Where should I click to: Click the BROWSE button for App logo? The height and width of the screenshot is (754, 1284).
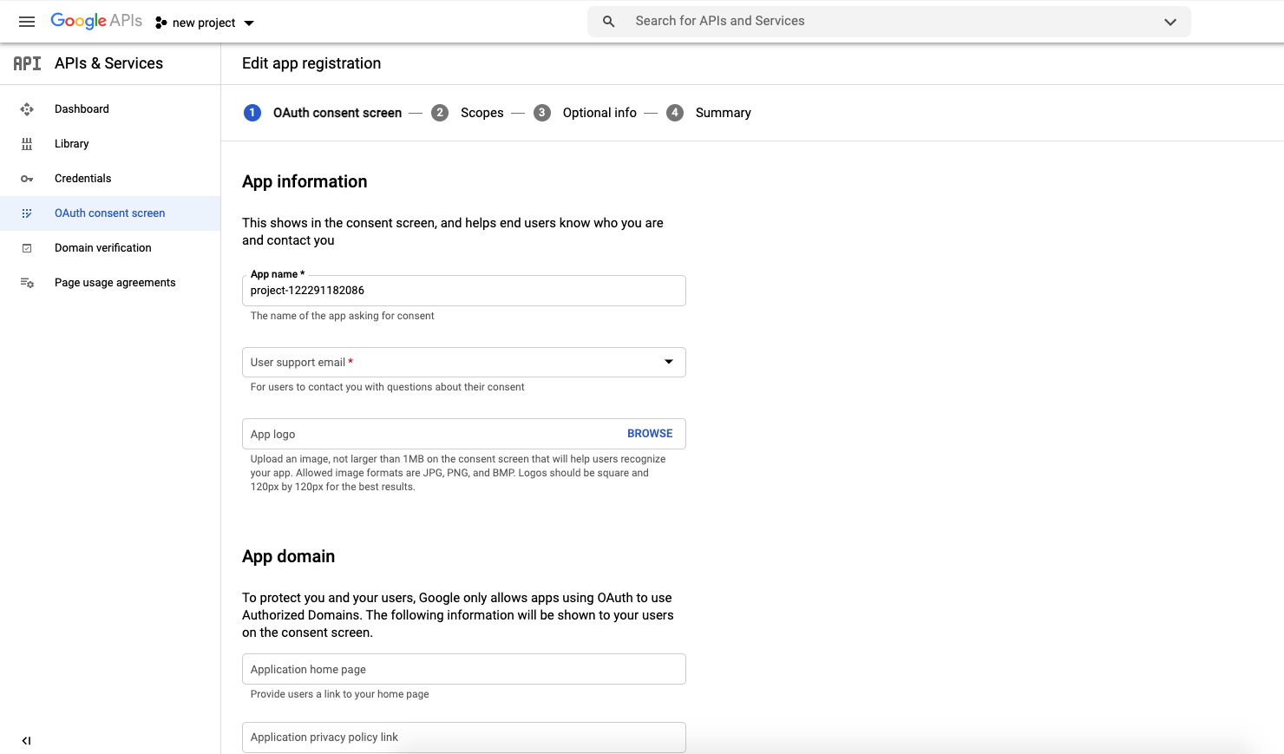tap(650, 434)
